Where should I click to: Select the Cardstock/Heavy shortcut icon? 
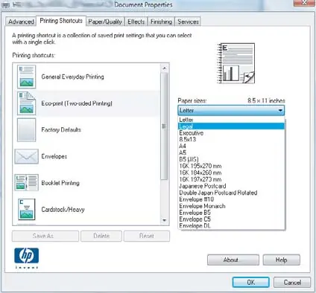coord(26,210)
